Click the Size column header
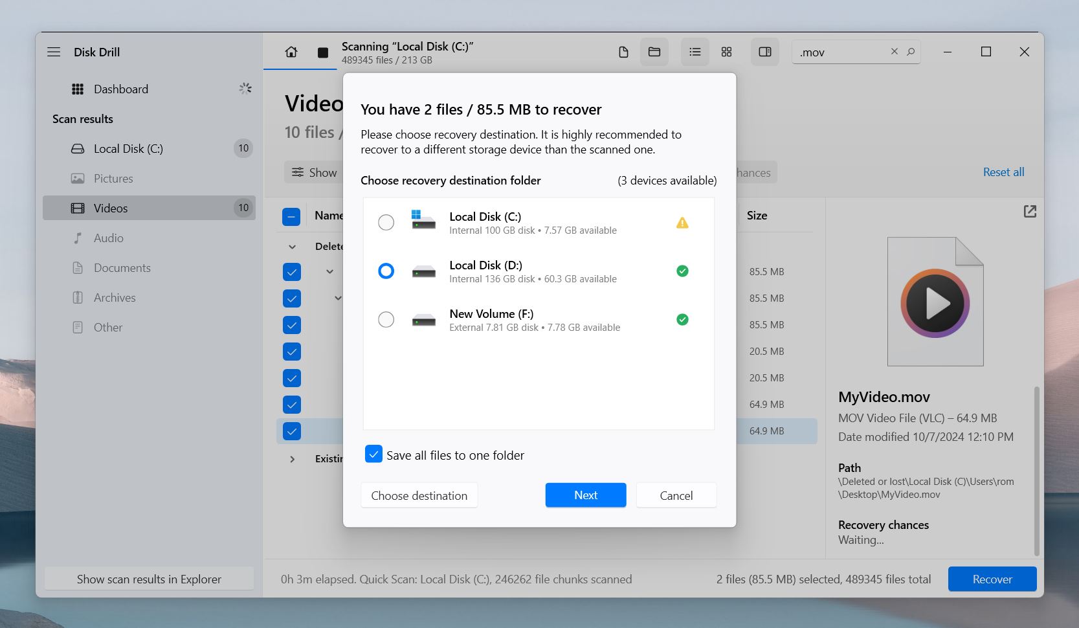 757,216
